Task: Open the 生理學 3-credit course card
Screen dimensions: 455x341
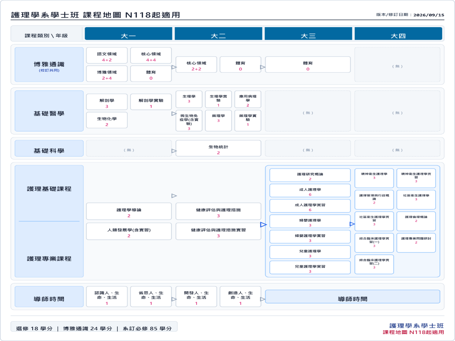Action: 189,99
